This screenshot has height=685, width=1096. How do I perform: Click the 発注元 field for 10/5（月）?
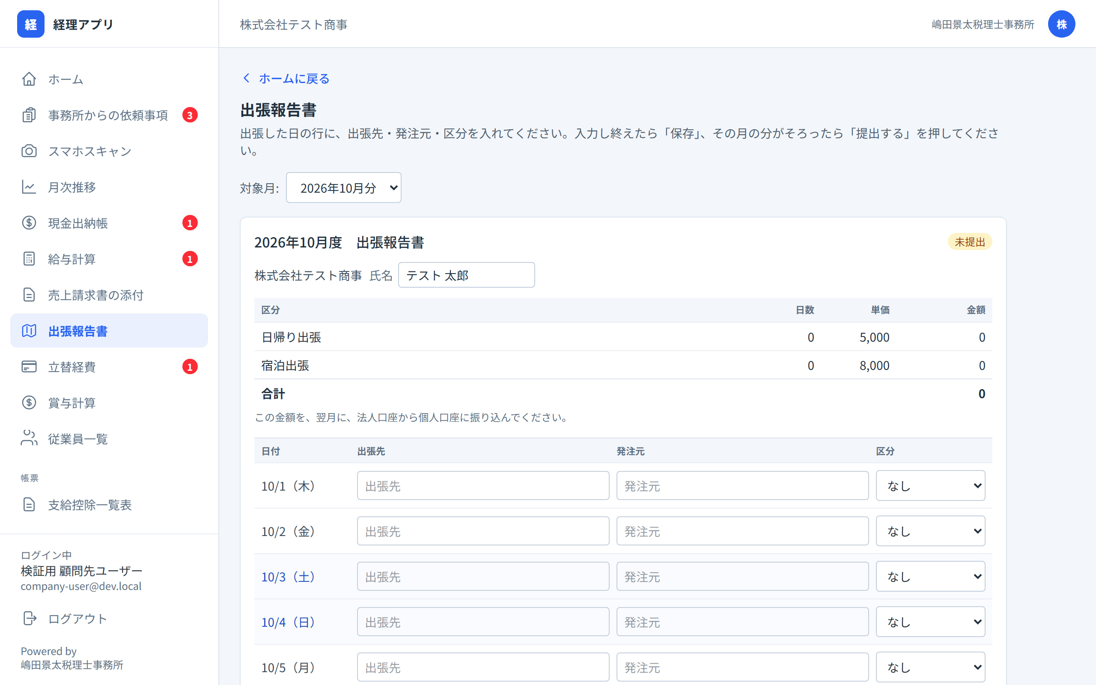pyautogui.click(x=742, y=667)
